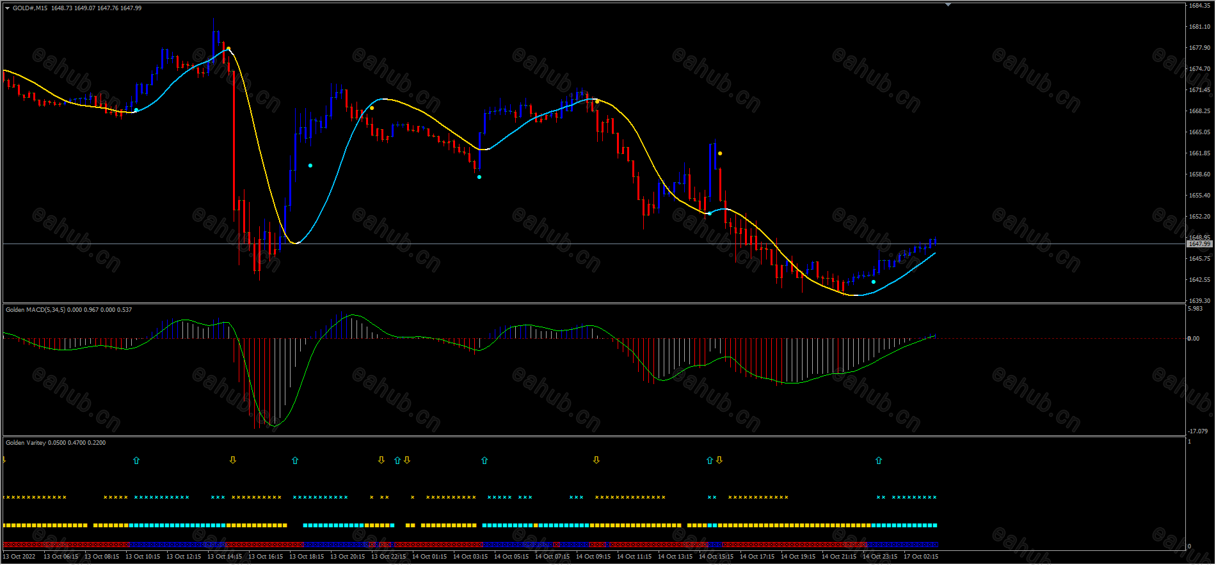The image size is (1216, 565).
Task: Click the -17.079 MACD scale value
Action: pos(1198,431)
